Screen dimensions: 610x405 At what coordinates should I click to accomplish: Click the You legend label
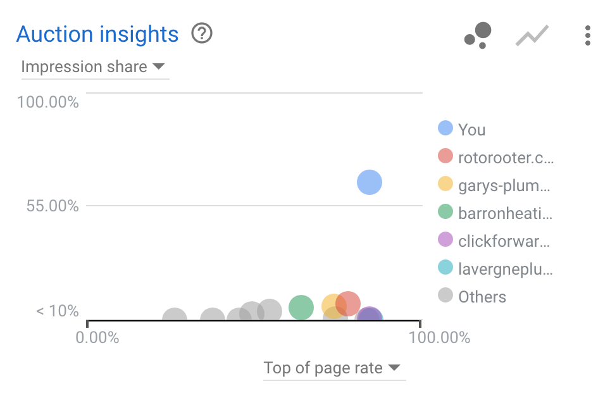click(x=471, y=130)
